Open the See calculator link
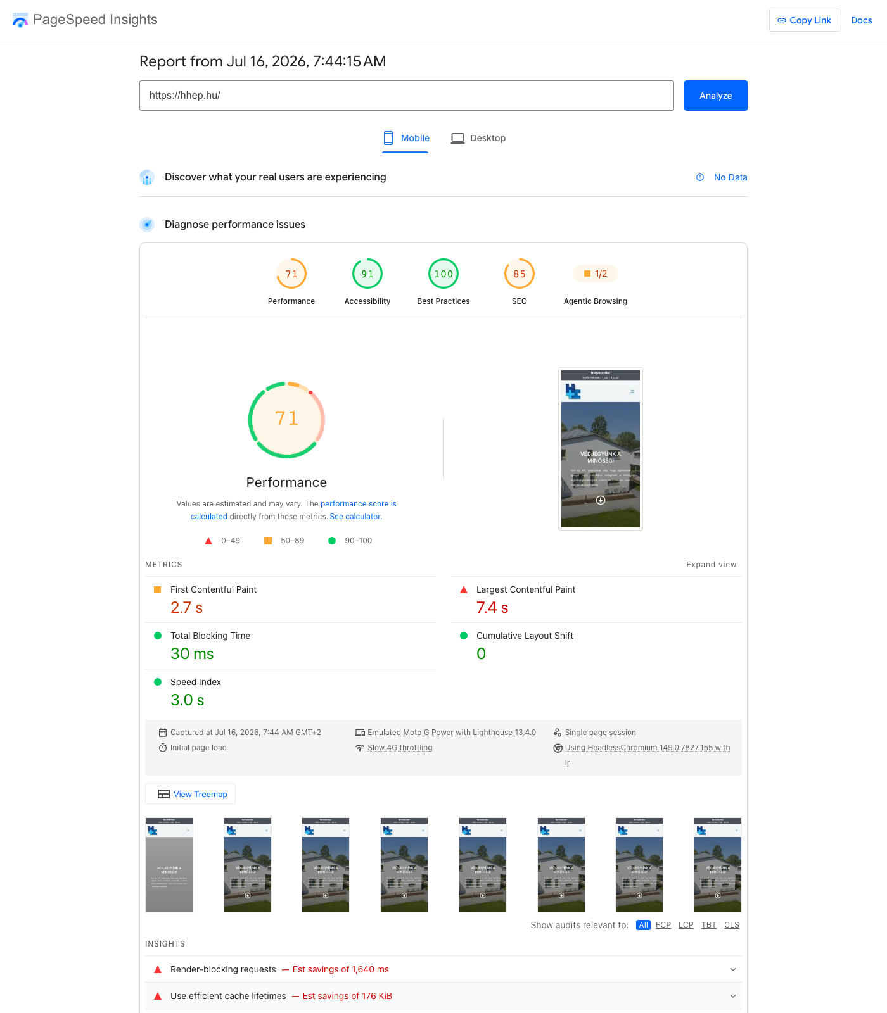 coord(355,517)
